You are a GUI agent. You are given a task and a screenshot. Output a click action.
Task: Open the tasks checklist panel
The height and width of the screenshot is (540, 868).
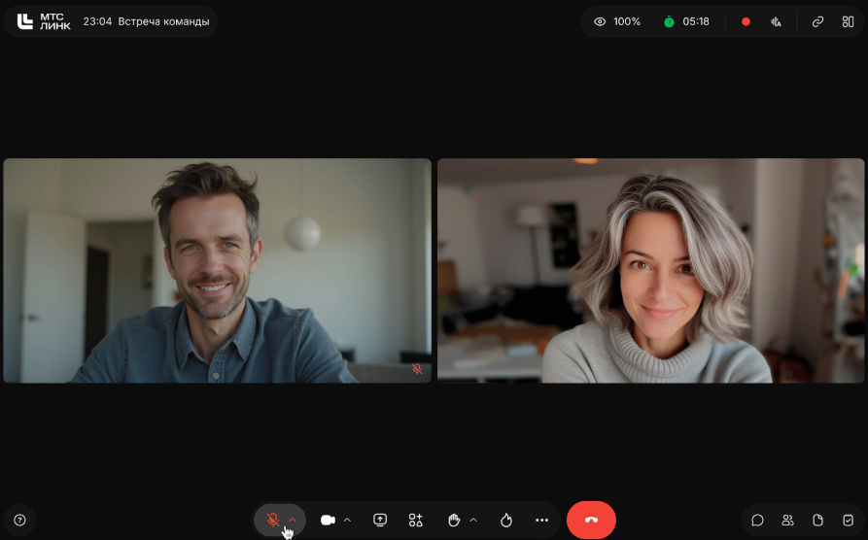848,520
